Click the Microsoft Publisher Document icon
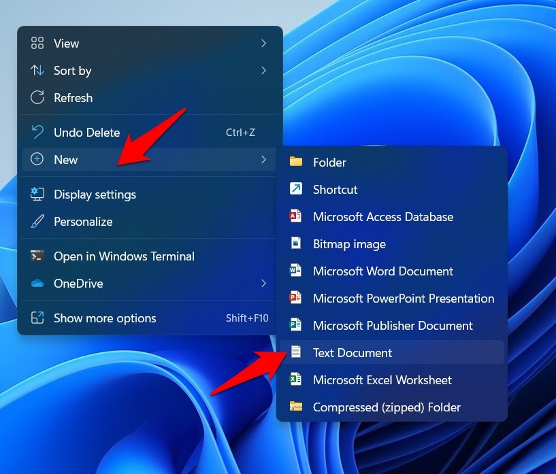The width and height of the screenshot is (556, 474). pos(296,325)
